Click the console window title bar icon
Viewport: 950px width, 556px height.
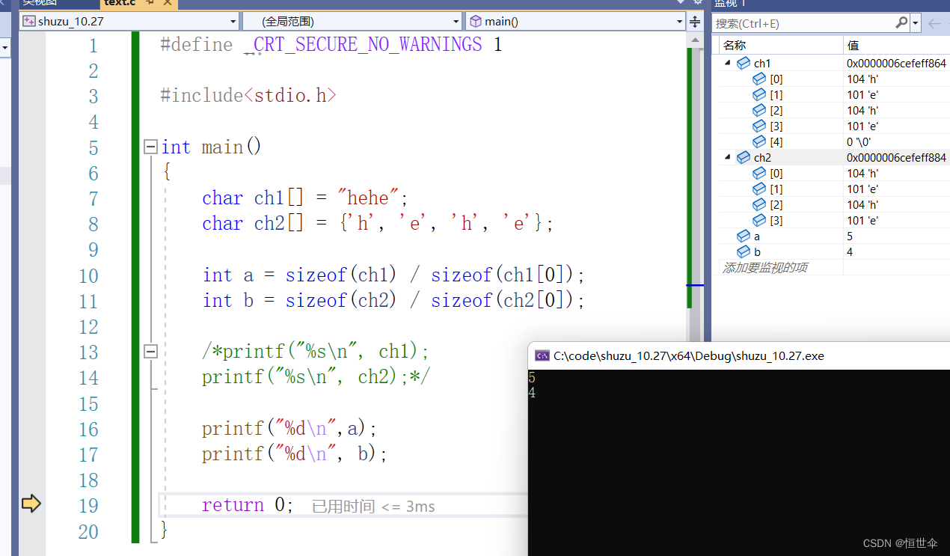pos(542,355)
